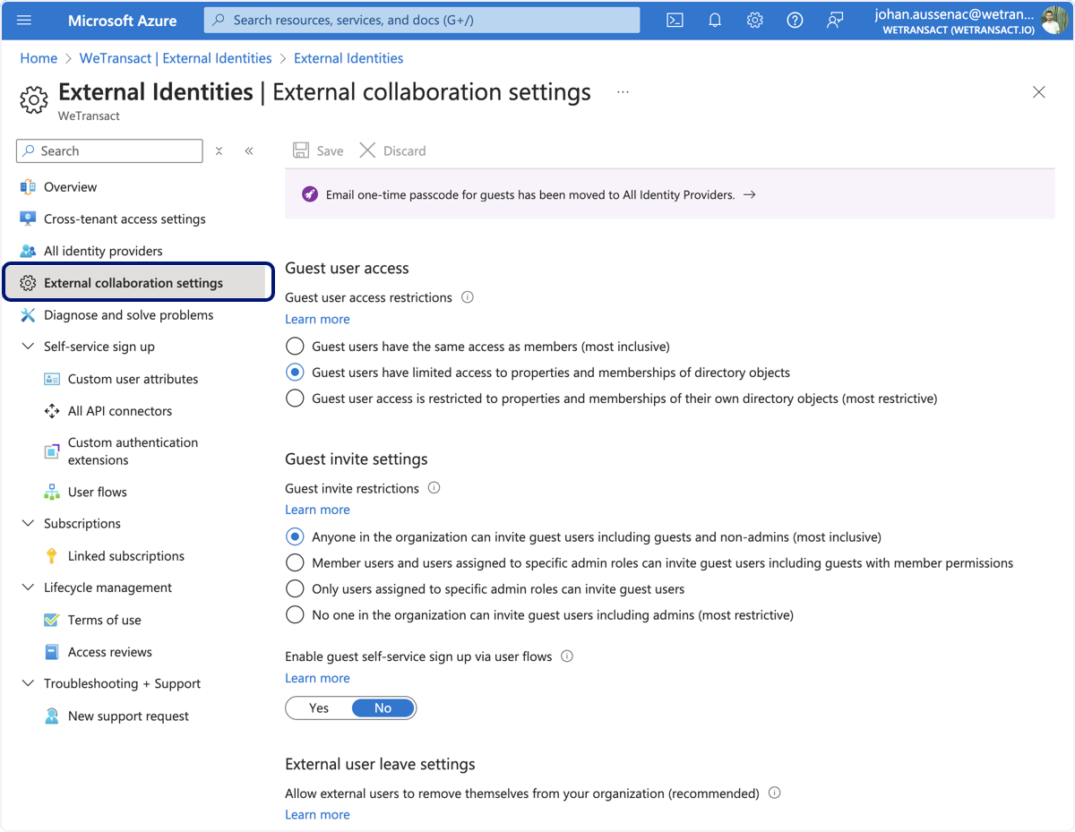Go to Home breadcrumb
The image size is (1075, 832).
coord(39,58)
